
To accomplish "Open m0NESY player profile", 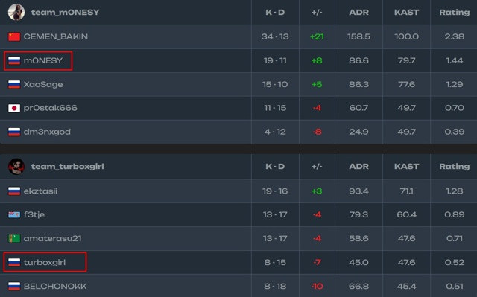I will pyautogui.click(x=43, y=60).
